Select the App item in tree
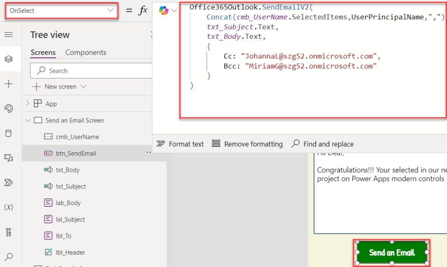The image size is (447, 267). coord(52,104)
